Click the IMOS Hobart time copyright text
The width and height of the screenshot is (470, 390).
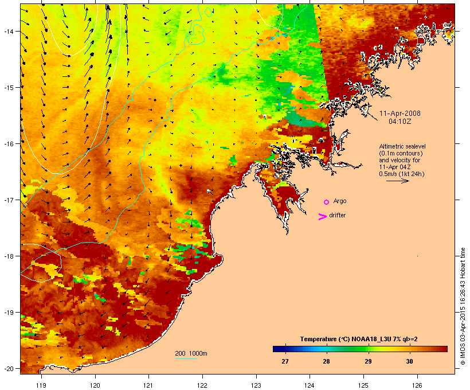[463, 306]
